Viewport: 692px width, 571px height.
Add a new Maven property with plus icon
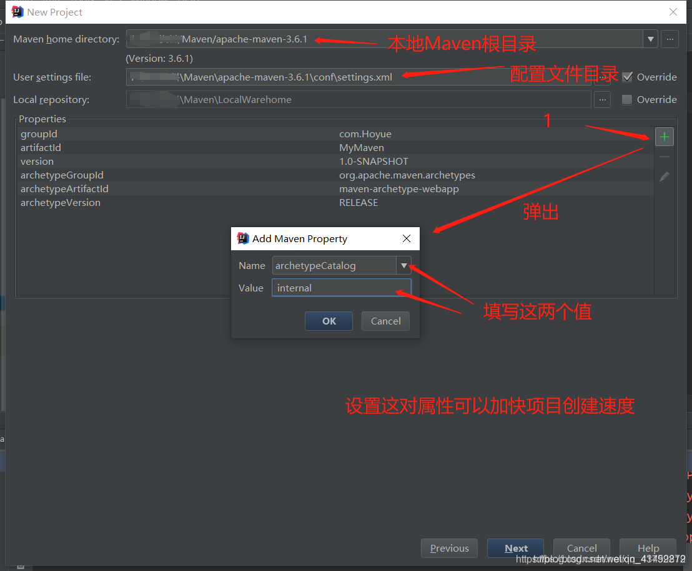664,137
